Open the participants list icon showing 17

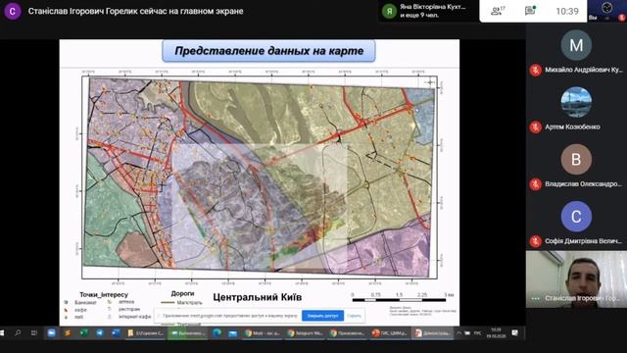pyautogui.click(x=498, y=11)
